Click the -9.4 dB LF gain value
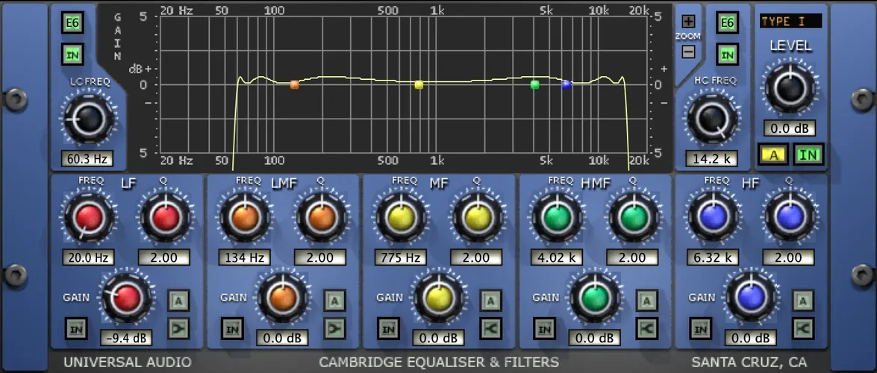 [126, 339]
